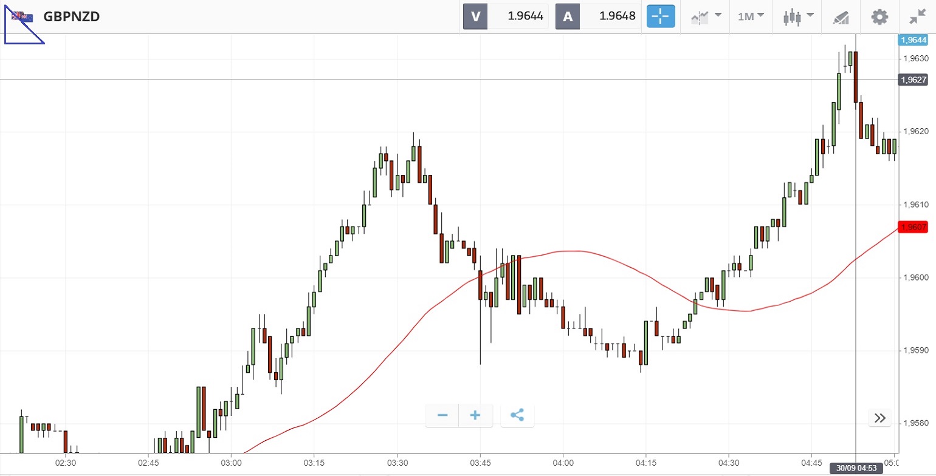Click the A buy button at 1.9648

click(598, 16)
